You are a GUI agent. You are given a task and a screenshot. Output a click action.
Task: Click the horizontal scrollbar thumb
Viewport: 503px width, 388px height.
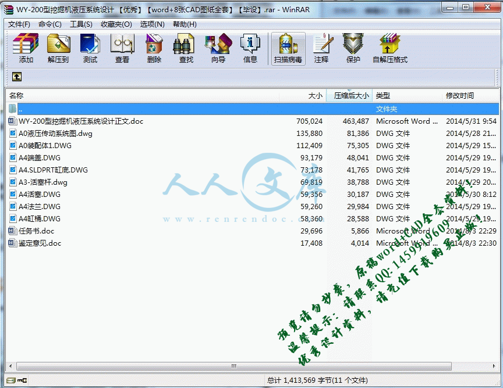(234, 366)
